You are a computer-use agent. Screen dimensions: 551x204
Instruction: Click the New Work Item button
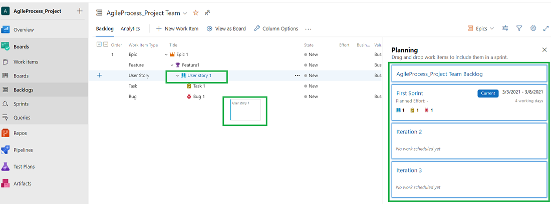[177, 28]
